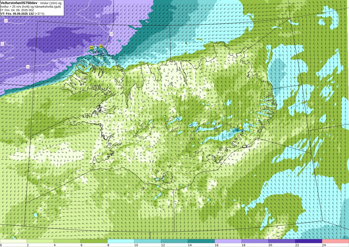Image resolution: width=349 pixels, height=247 pixels.
Task: Select the legend scale value 22
Action: (x=297, y=245)
